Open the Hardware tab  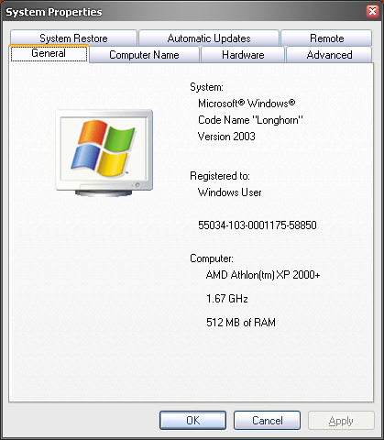point(243,55)
